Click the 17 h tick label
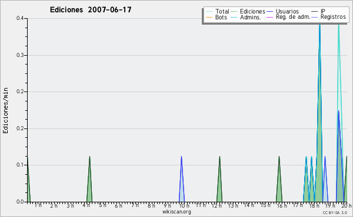Image resolution: width=353 pixels, height=217 pixels. pos(298,205)
